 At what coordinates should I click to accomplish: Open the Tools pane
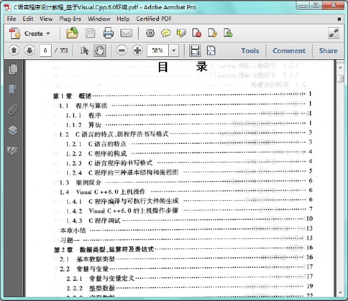click(250, 51)
